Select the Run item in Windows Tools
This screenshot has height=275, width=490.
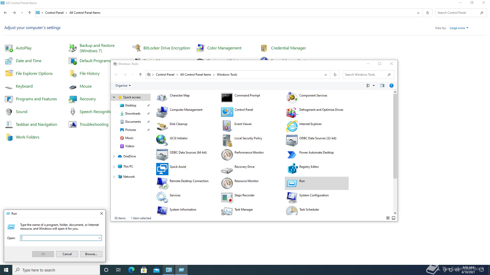(x=316, y=183)
